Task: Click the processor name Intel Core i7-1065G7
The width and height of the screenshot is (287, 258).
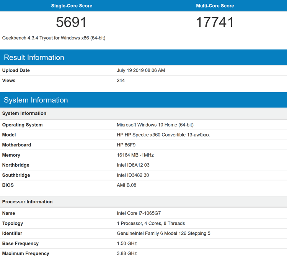Action: coord(139,213)
